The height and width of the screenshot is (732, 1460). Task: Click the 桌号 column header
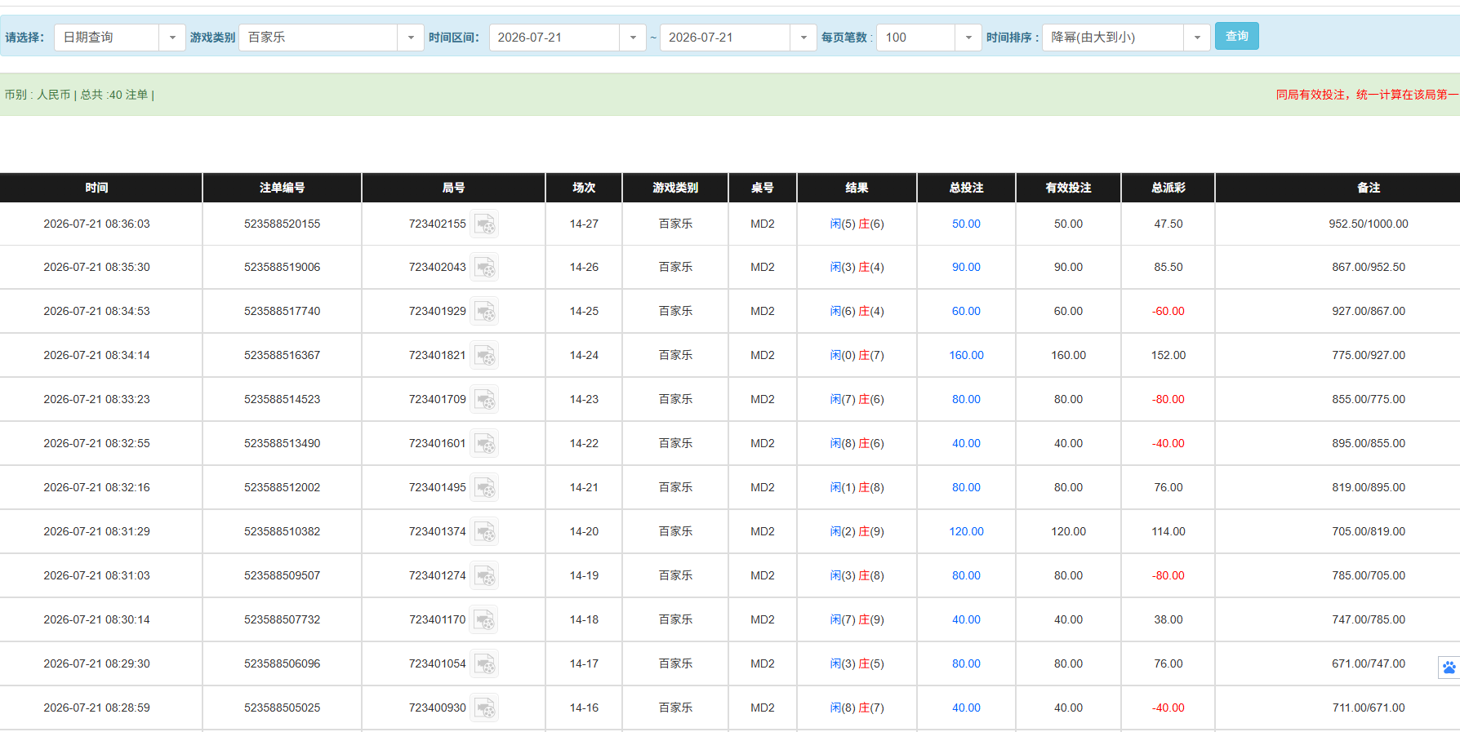point(763,188)
